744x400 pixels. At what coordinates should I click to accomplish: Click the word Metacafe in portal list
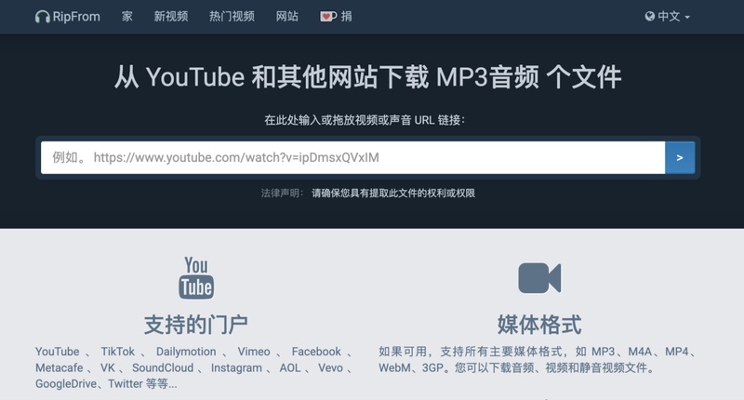(60, 367)
